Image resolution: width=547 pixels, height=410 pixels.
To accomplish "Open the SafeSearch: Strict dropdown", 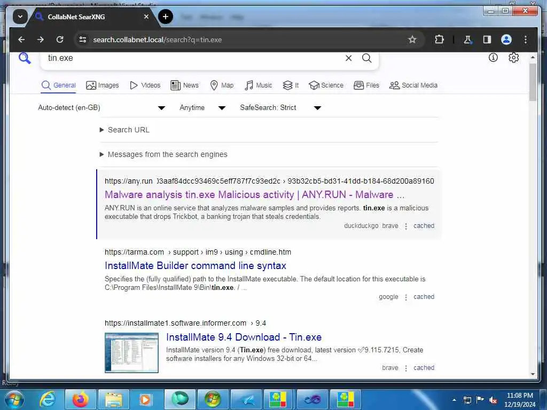I will click(280, 108).
